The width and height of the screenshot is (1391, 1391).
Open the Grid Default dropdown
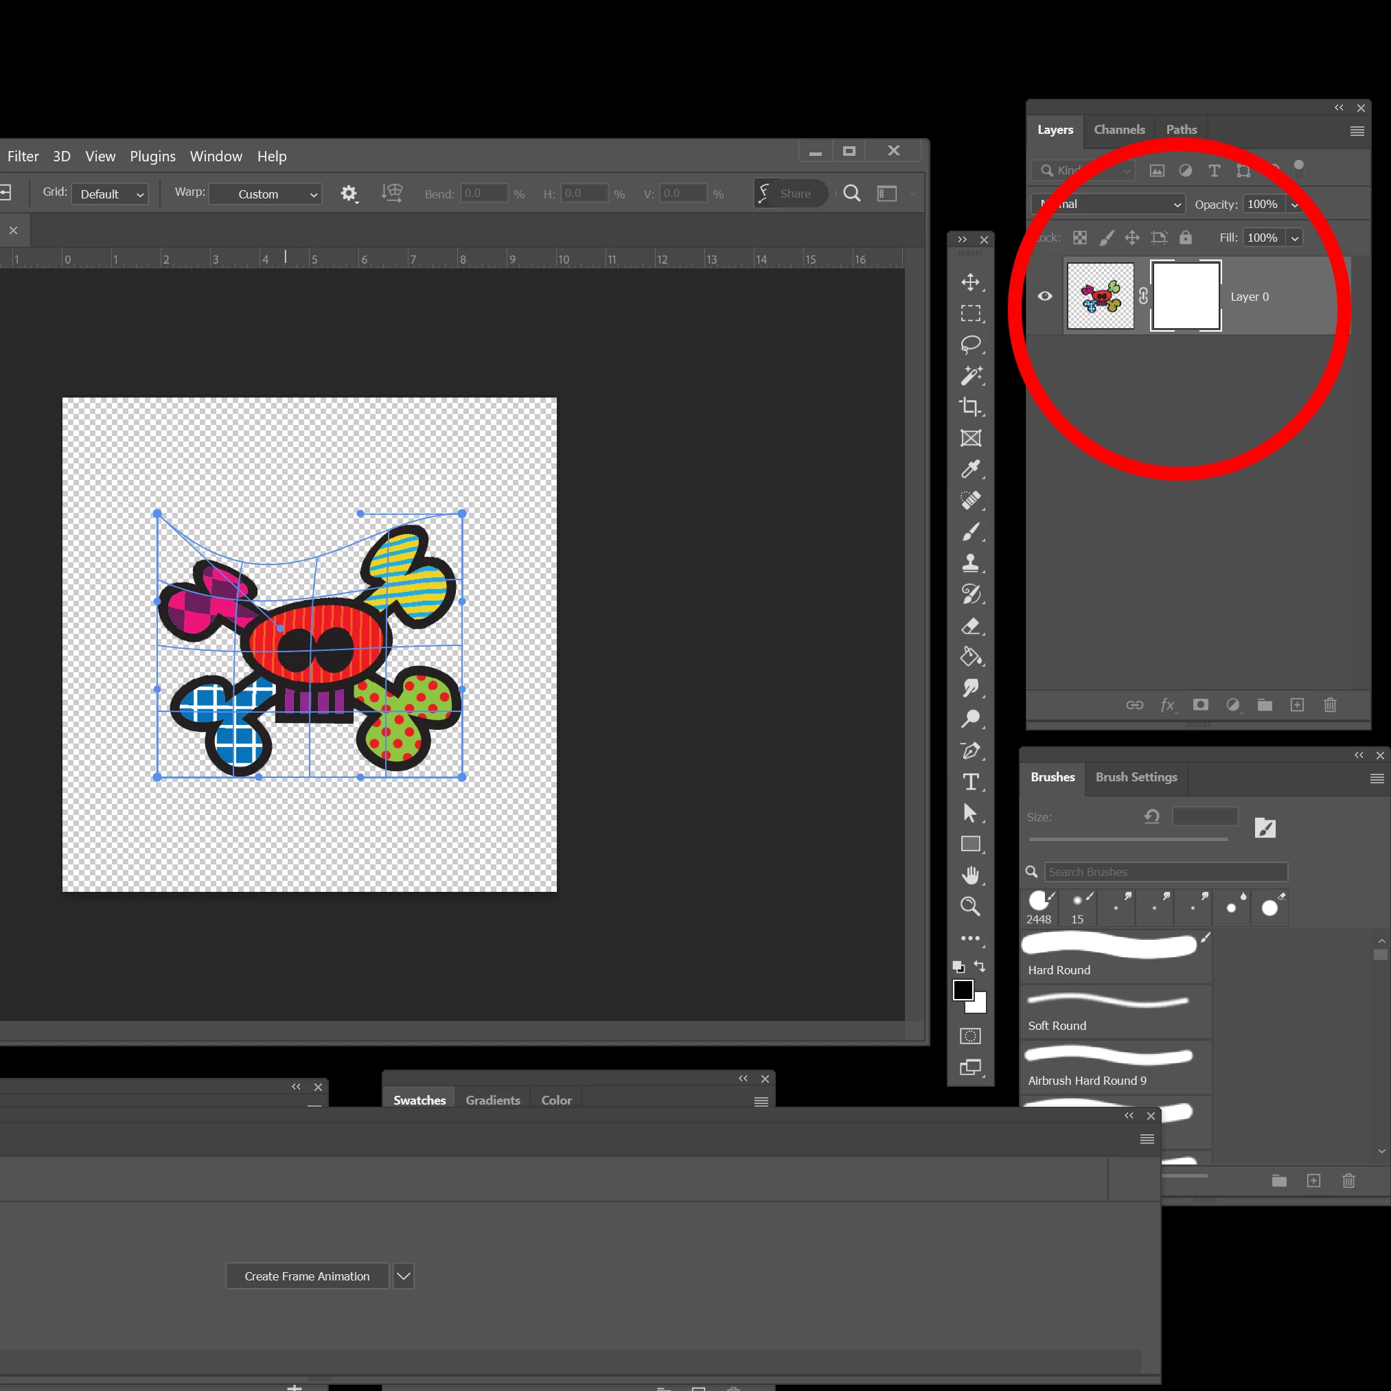[110, 194]
